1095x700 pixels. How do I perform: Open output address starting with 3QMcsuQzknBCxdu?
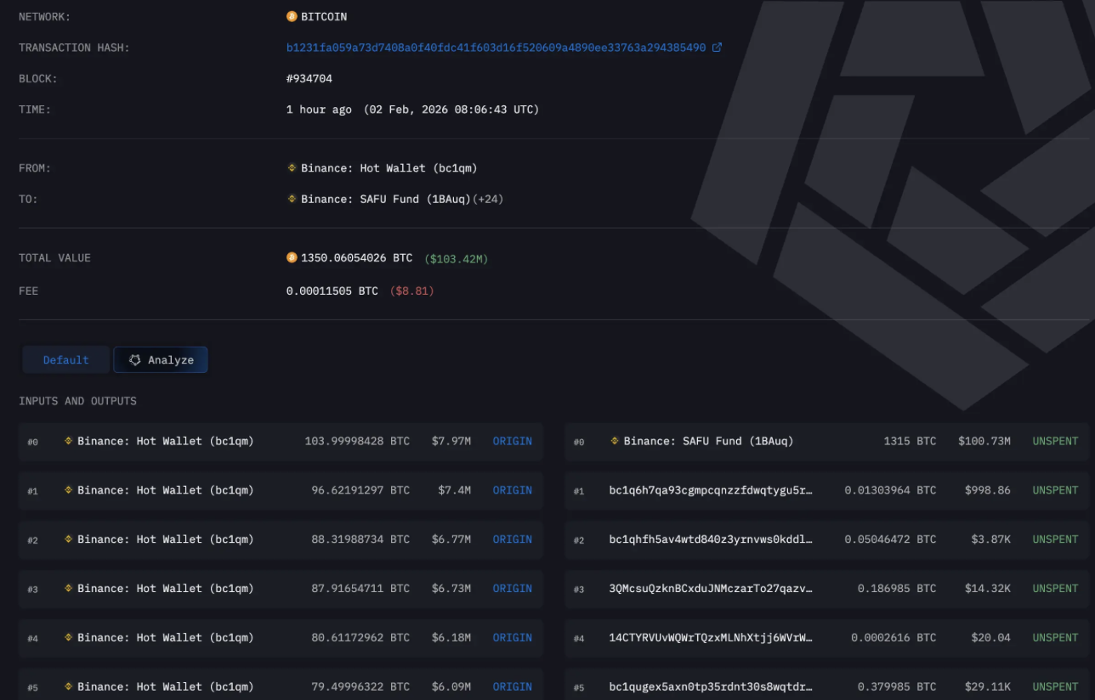click(710, 588)
